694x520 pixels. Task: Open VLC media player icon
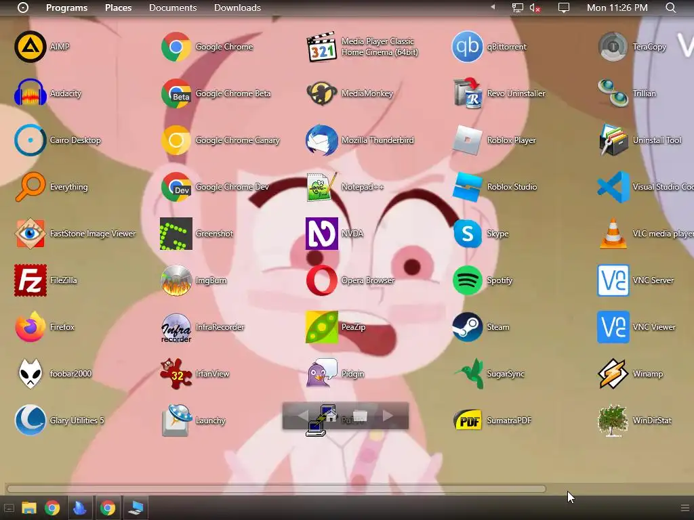[613, 234]
